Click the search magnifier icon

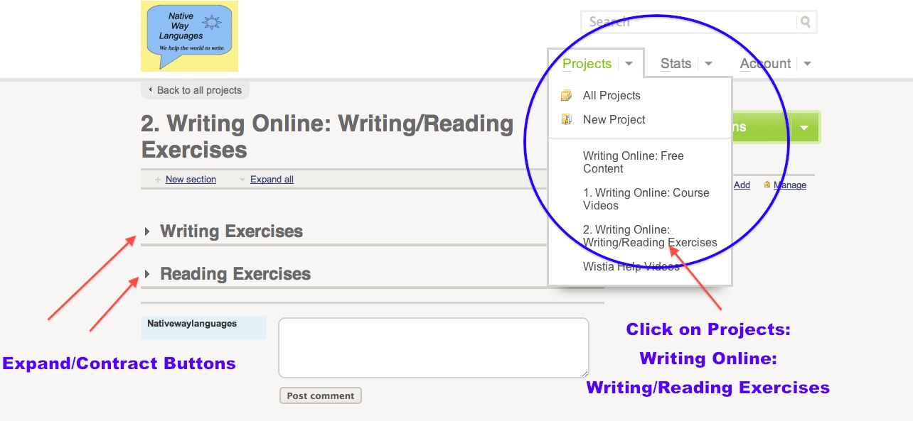806,22
